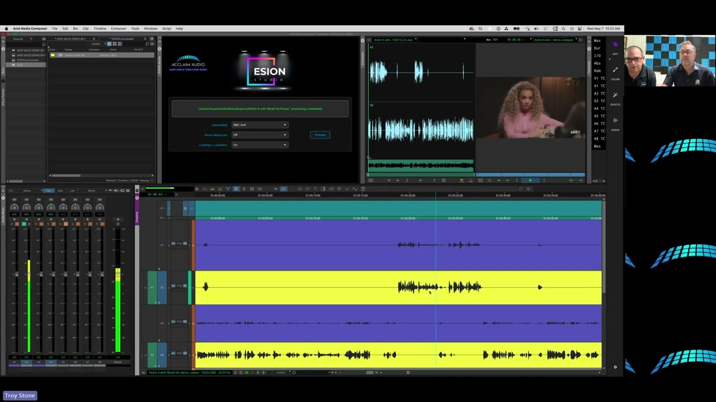
Task: Open the Timeline menu
Action: pyautogui.click(x=100, y=28)
